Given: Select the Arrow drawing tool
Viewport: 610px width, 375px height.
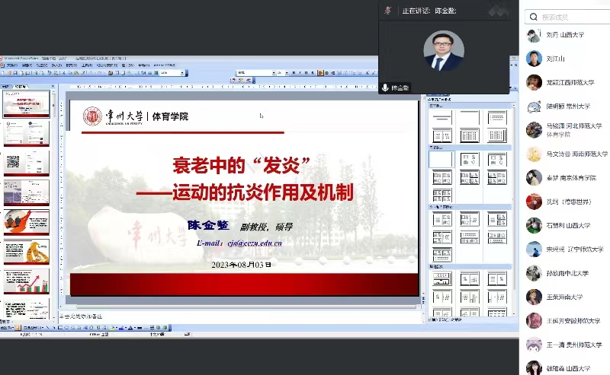Looking at the screenshot, I should tap(53, 328).
